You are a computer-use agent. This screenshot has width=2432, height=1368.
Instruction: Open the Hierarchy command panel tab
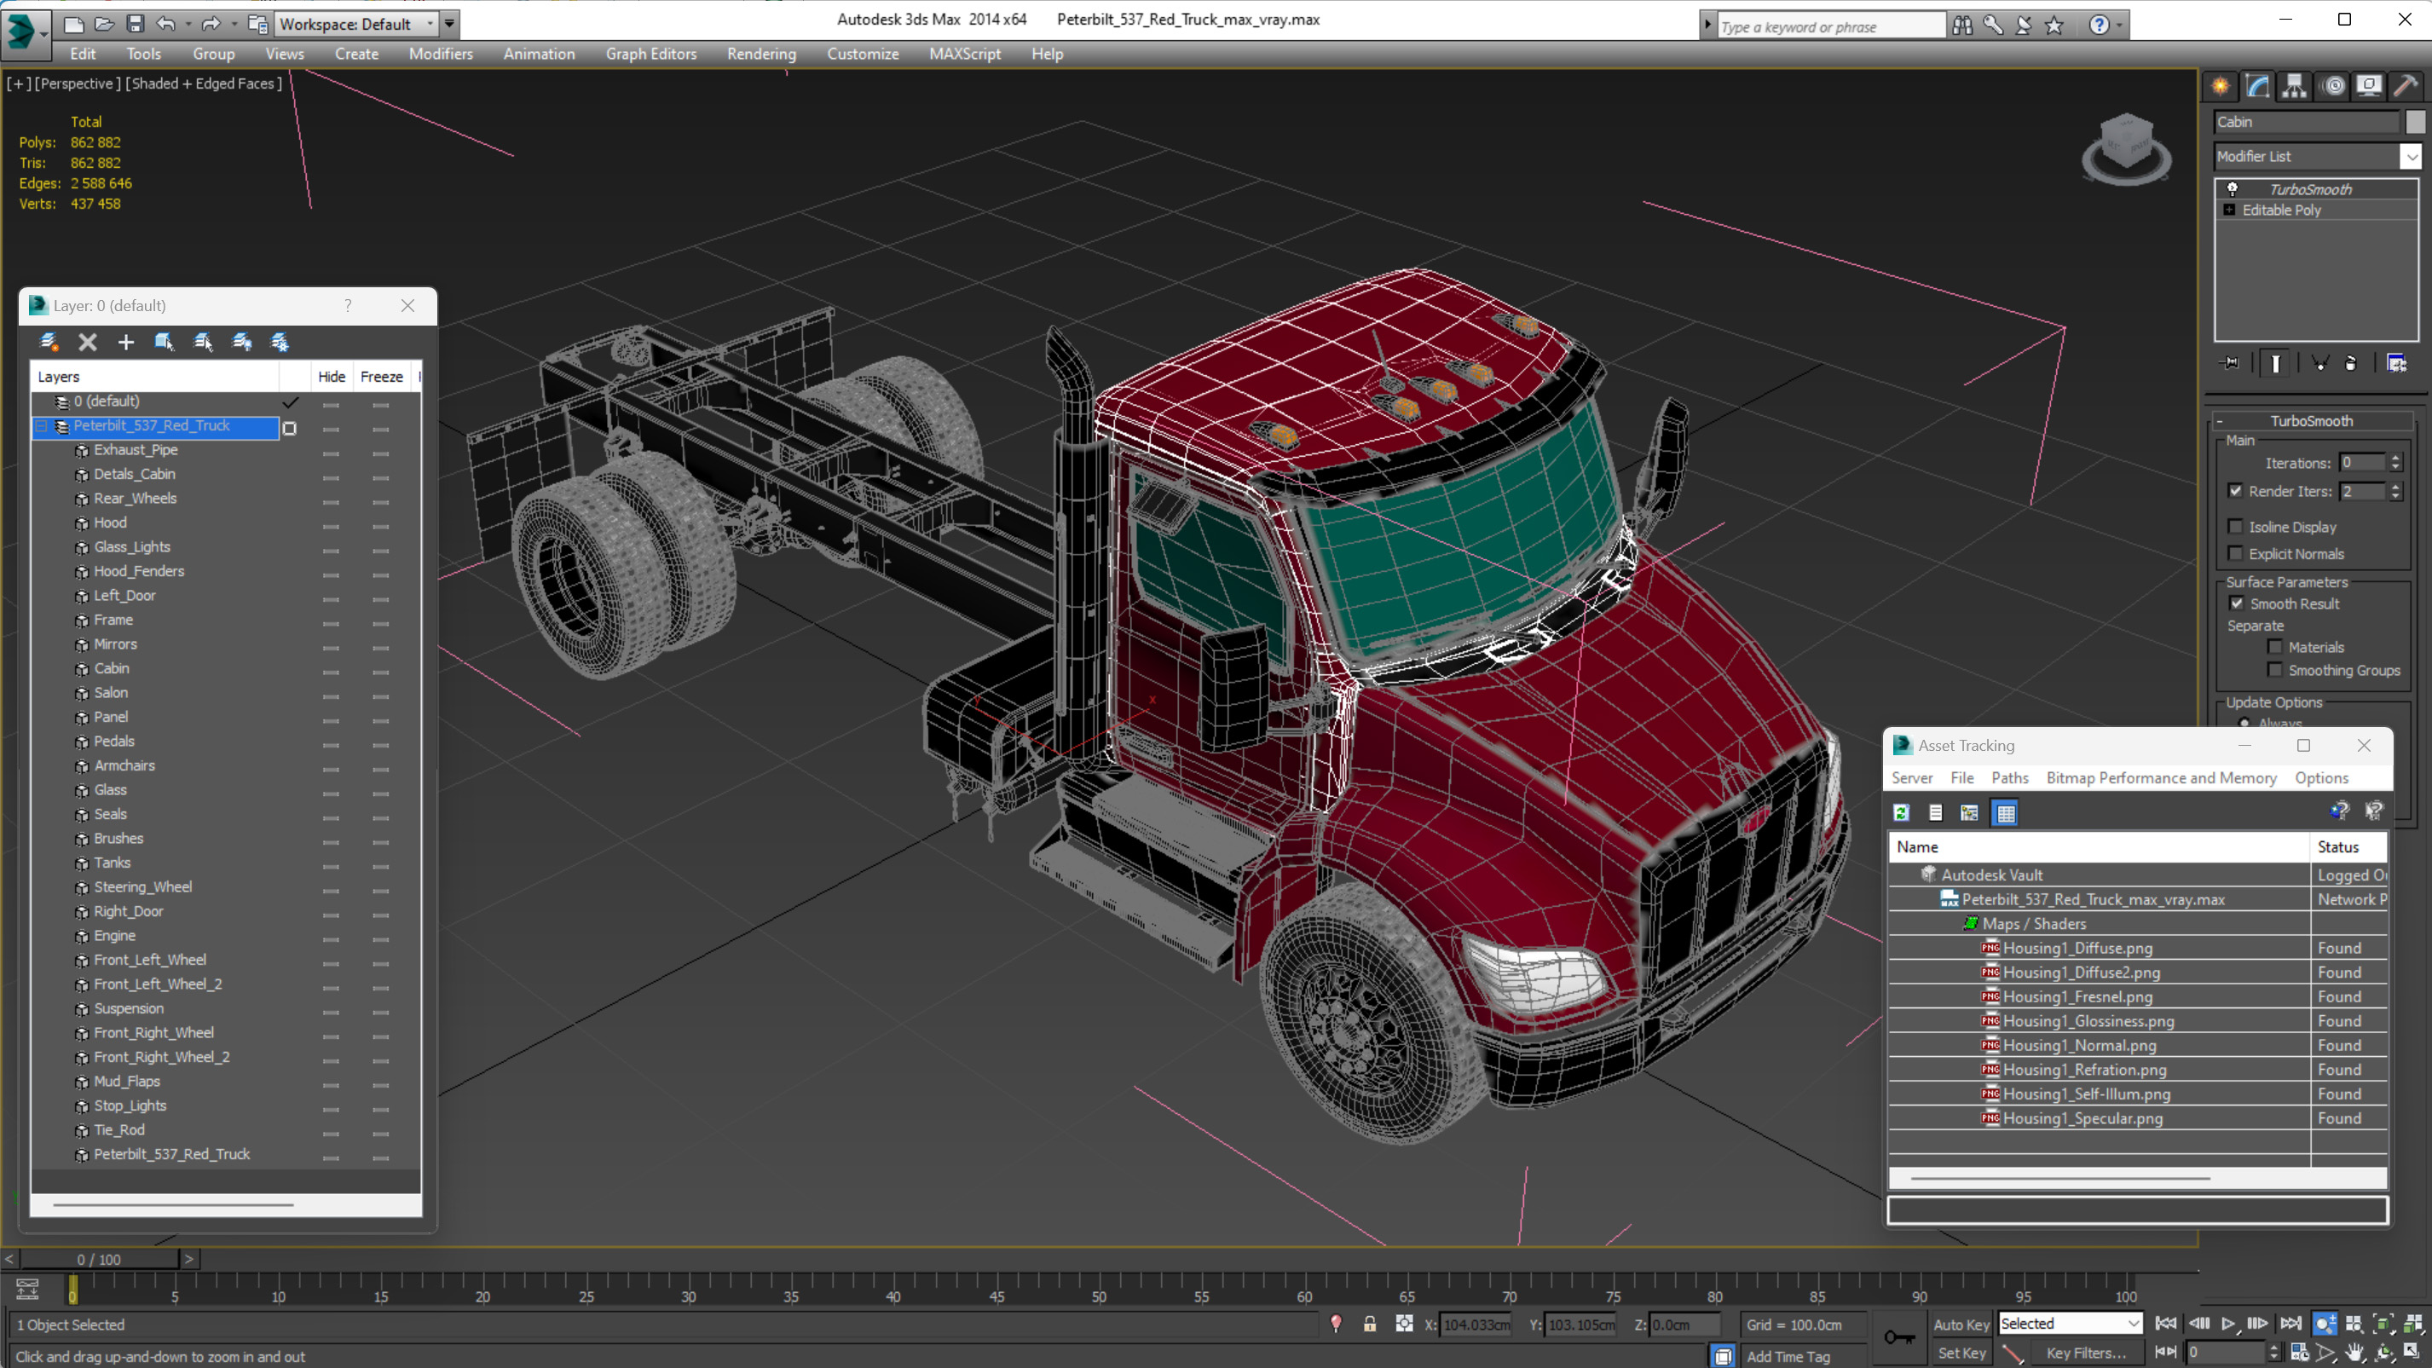[2294, 86]
